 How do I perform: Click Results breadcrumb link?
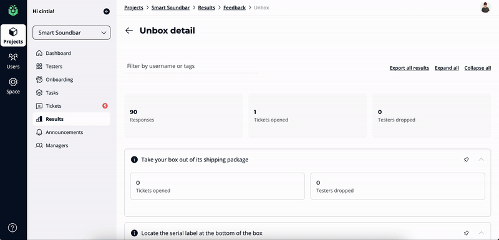[206, 7]
